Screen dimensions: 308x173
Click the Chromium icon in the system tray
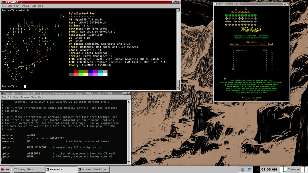click(x=249, y=169)
